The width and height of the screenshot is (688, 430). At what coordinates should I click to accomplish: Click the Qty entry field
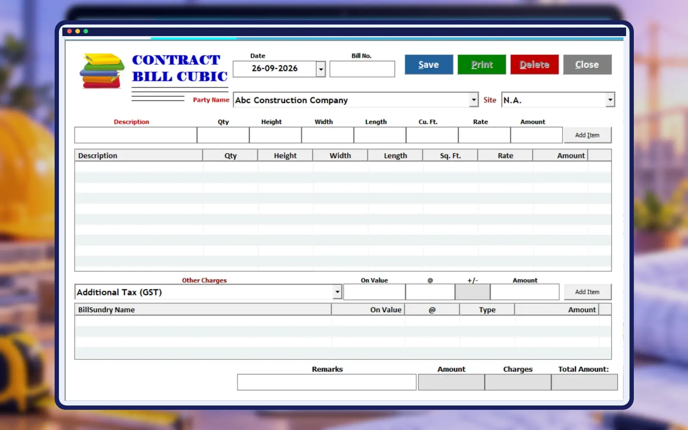[223, 135]
